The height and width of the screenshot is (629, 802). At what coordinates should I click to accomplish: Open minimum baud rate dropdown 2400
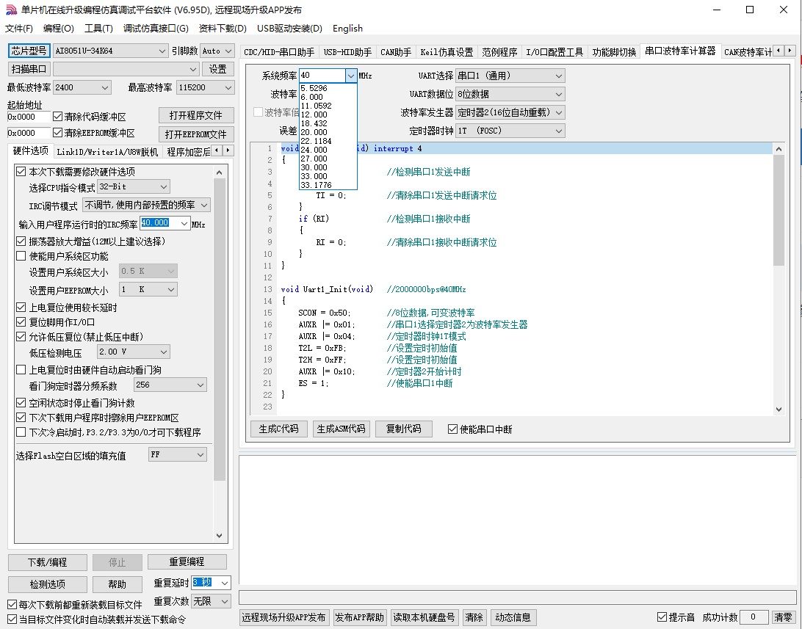[82, 87]
